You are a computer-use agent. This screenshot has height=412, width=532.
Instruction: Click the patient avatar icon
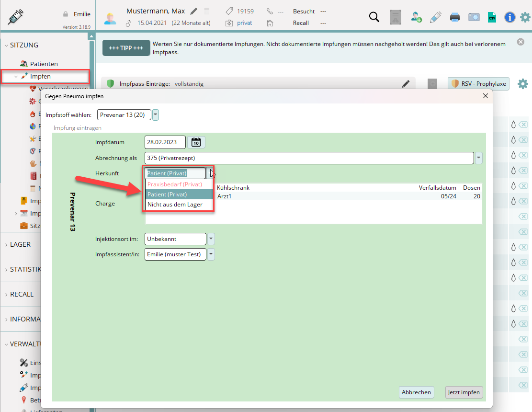pyautogui.click(x=110, y=18)
